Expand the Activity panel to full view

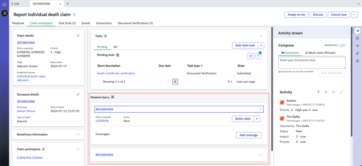pyautogui.click(x=341, y=92)
